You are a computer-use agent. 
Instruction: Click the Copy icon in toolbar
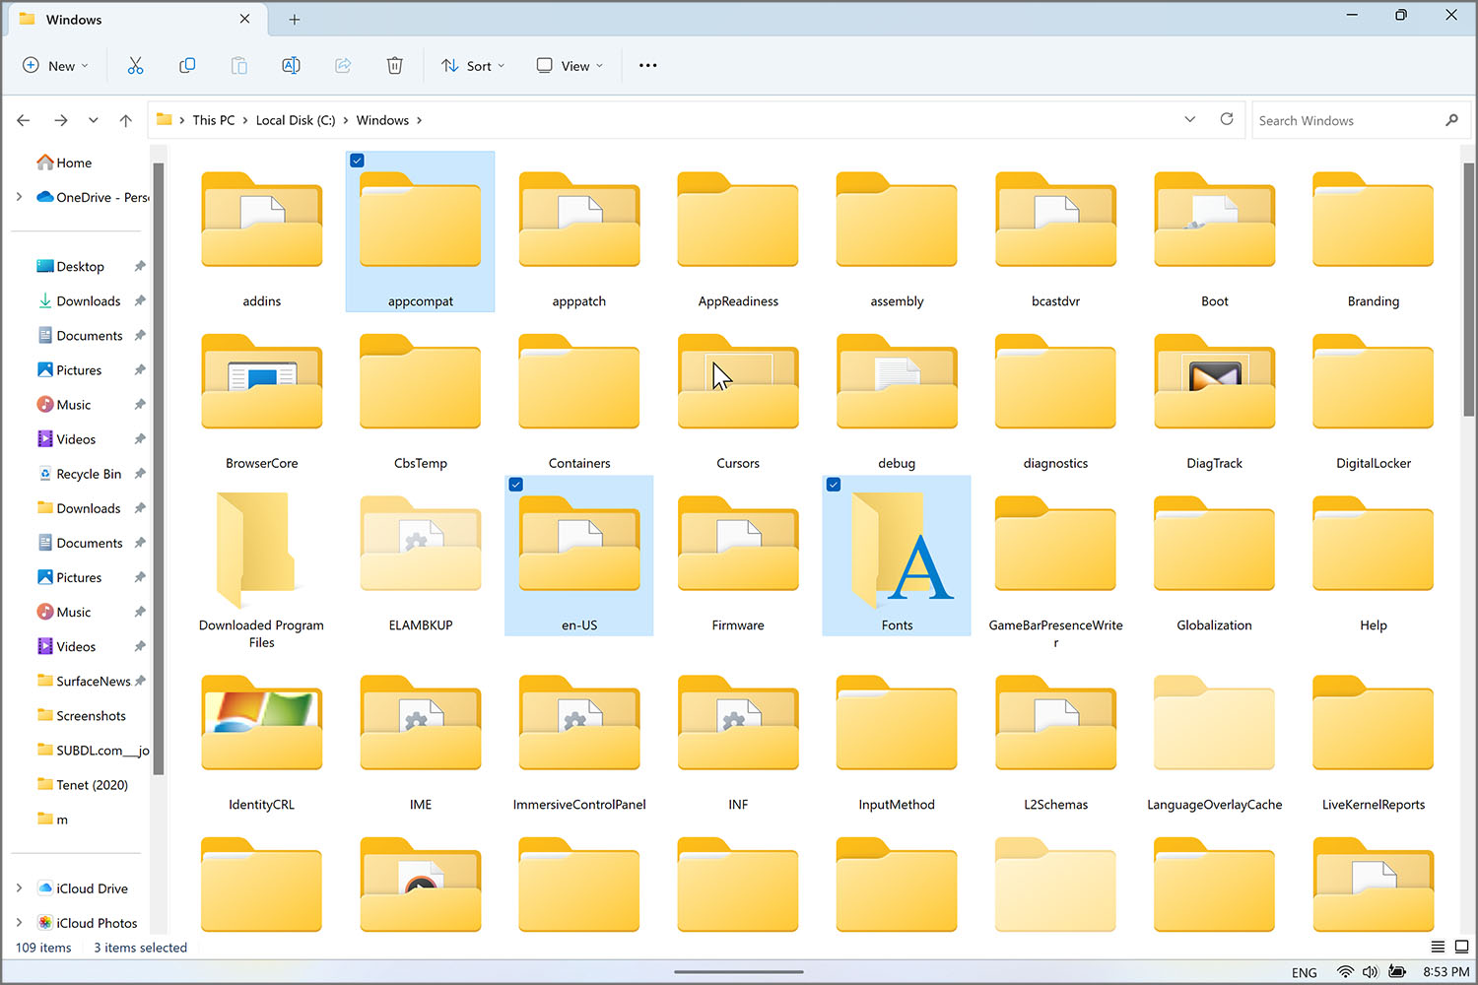click(187, 66)
